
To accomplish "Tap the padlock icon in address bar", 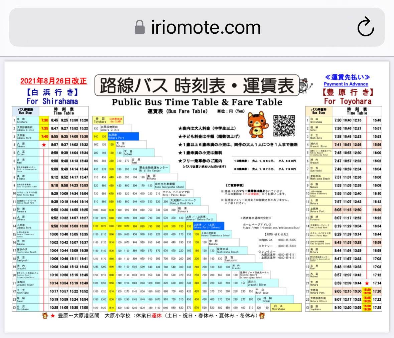I will 140,27.
